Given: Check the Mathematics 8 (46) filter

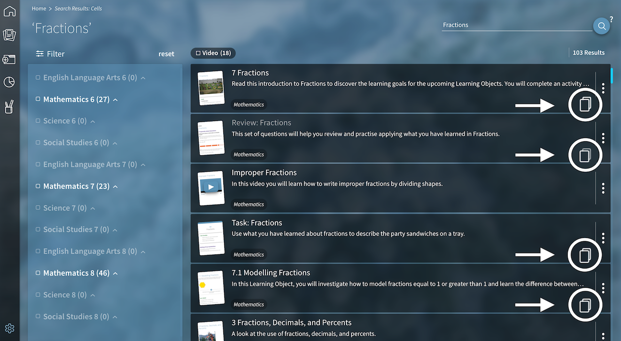Looking at the screenshot, I should point(38,273).
